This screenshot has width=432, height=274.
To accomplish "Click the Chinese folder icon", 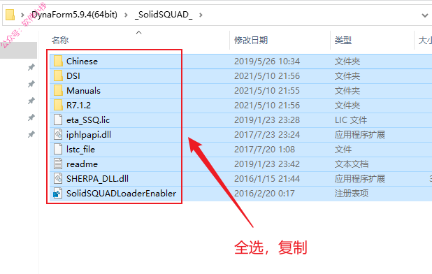I will click(x=58, y=61).
